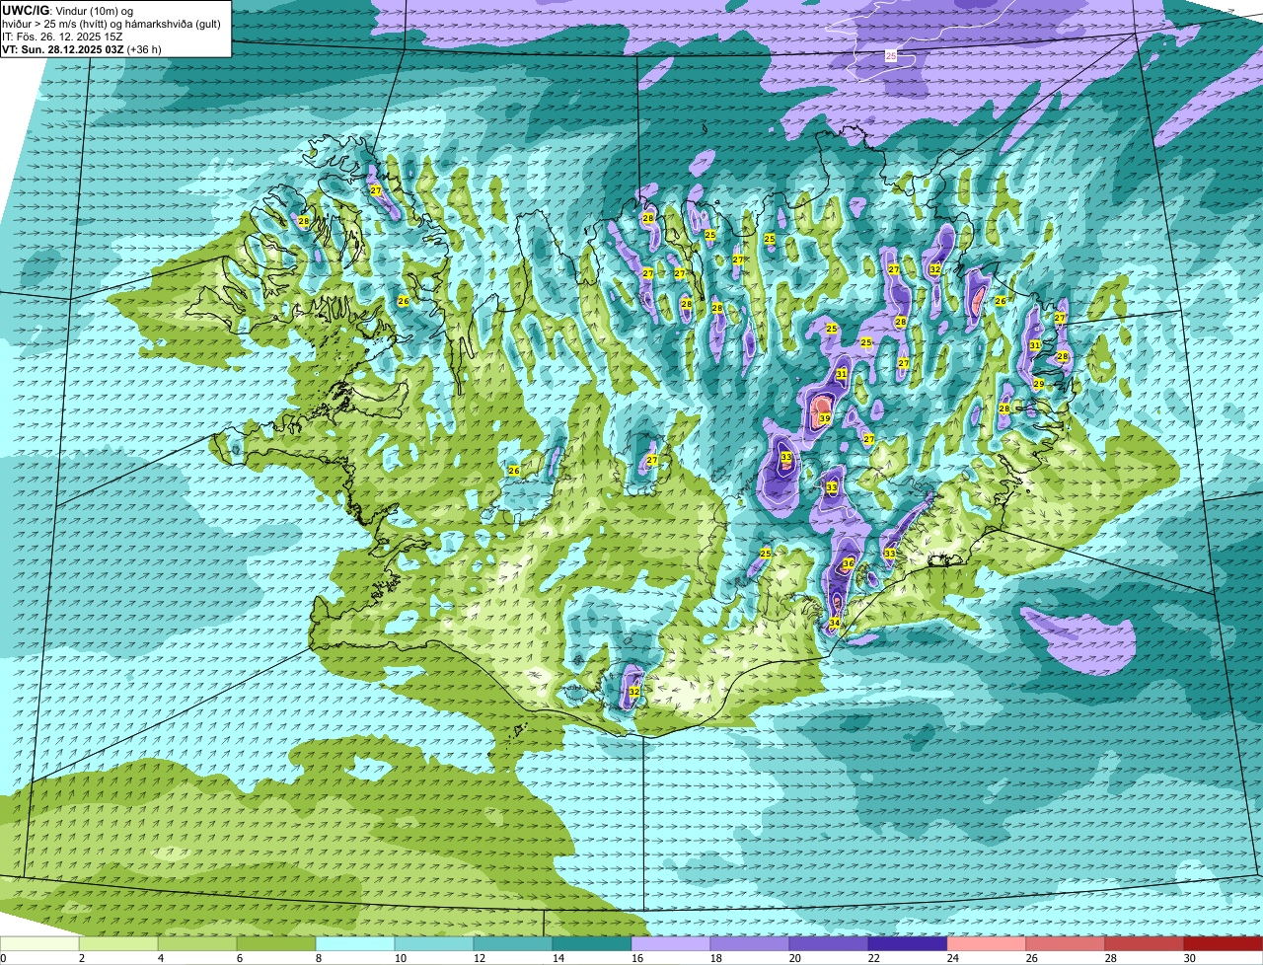Click the legend scale value '10'
The width and height of the screenshot is (1263, 965).
[401, 958]
